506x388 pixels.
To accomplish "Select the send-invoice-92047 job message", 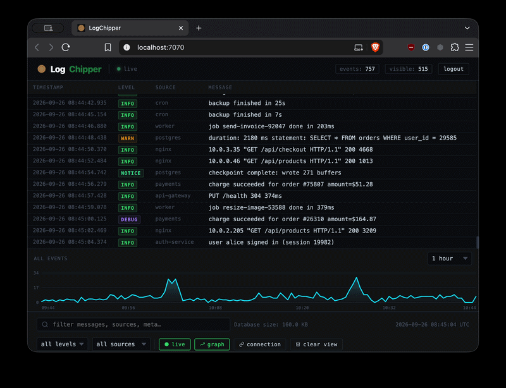I will coord(271,126).
